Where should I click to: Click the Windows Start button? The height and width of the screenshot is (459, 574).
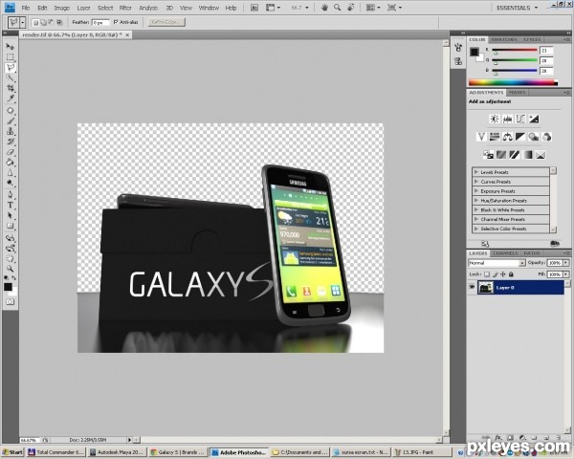(x=12, y=452)
